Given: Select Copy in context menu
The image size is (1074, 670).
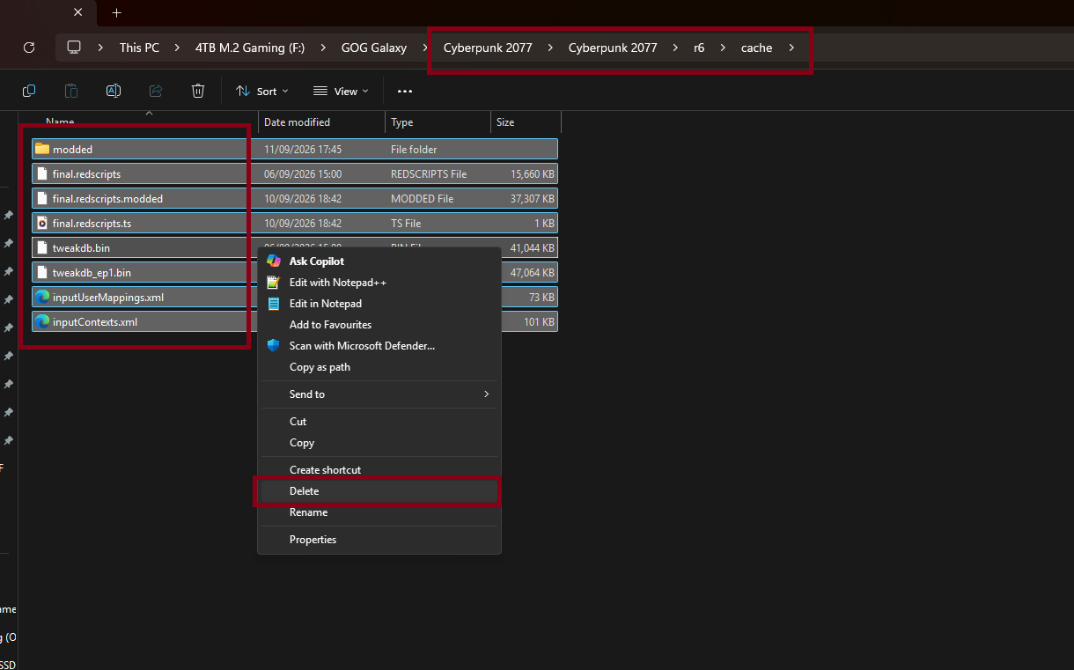Looking at the screenshot, I should [x=379, y=443].
